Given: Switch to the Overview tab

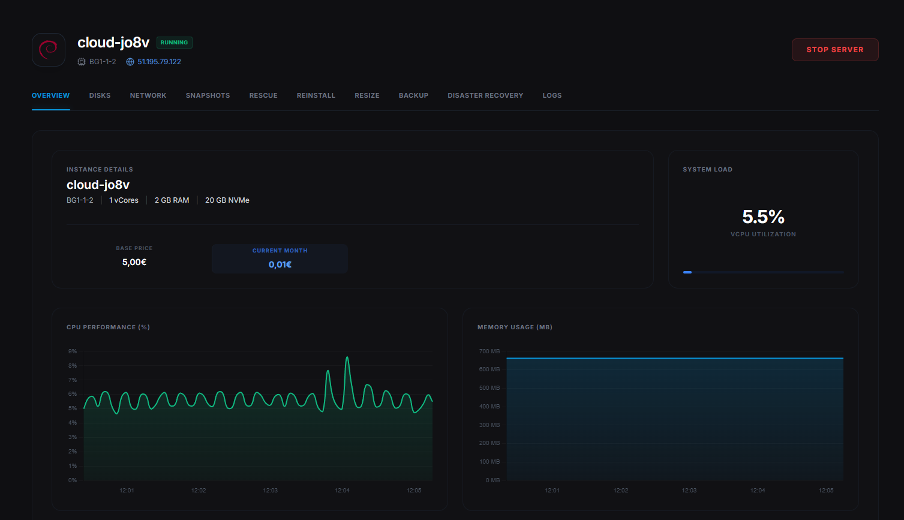Looking at the screenshot, I should [51, 95].
